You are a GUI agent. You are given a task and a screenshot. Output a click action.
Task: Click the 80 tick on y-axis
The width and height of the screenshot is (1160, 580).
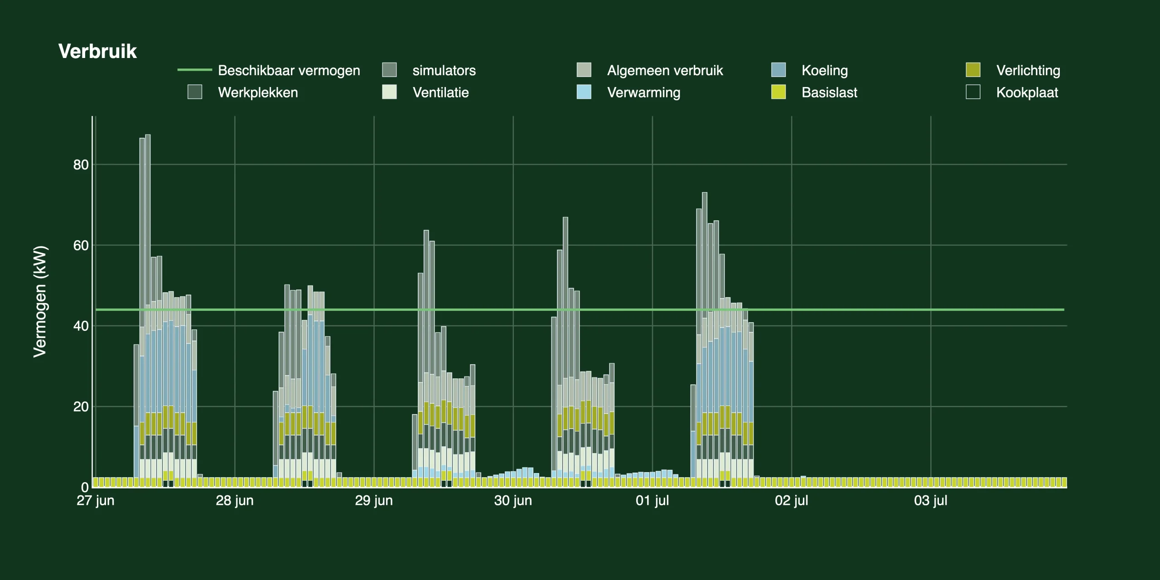[x=81, y=164]
